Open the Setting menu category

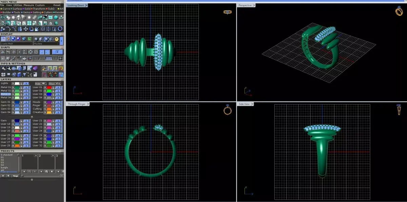[36, 13]
